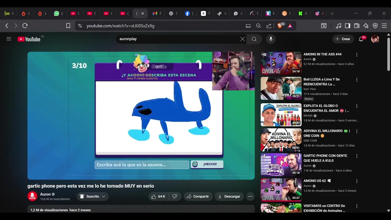Screen dimensions: 391x220
Task: Open the Brave Shields lion icon
Action: (280, 26)
